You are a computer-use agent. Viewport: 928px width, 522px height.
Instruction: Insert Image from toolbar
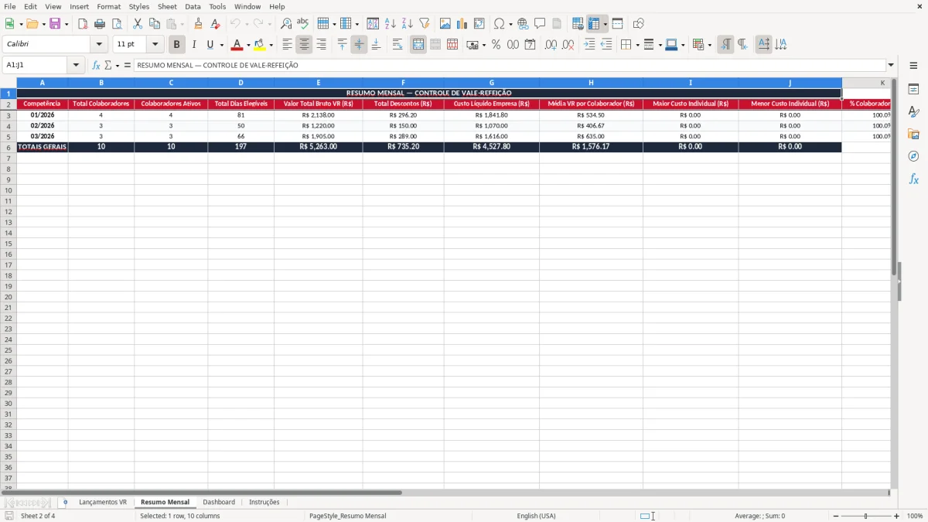tap(445, 24)
